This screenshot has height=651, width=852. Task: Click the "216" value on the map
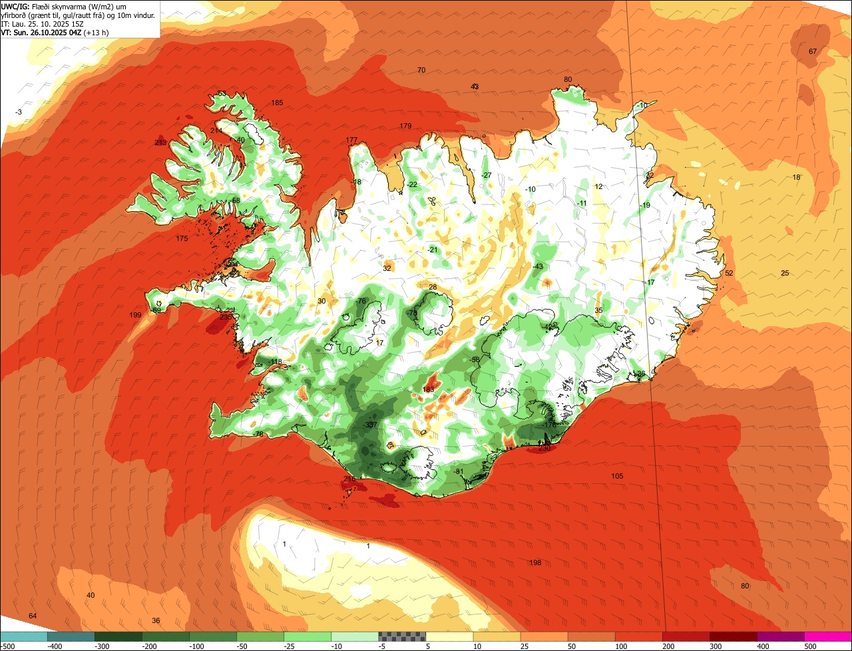pos(349,479)
